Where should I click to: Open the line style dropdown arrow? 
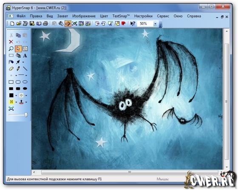[26, 75]
